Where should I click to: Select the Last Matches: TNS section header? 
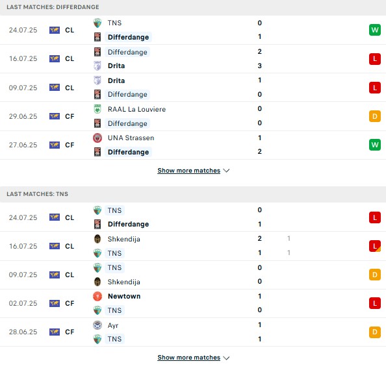click(x=37, y=194)
